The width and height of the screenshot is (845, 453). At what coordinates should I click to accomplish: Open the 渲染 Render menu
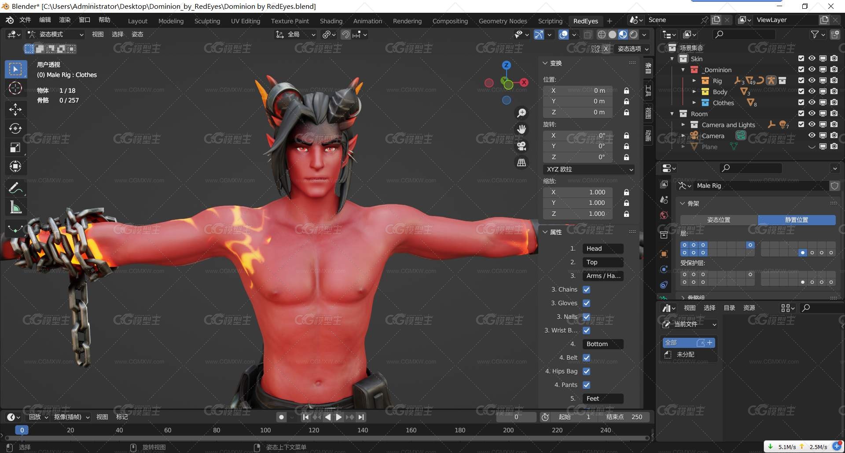click(65, 20)
